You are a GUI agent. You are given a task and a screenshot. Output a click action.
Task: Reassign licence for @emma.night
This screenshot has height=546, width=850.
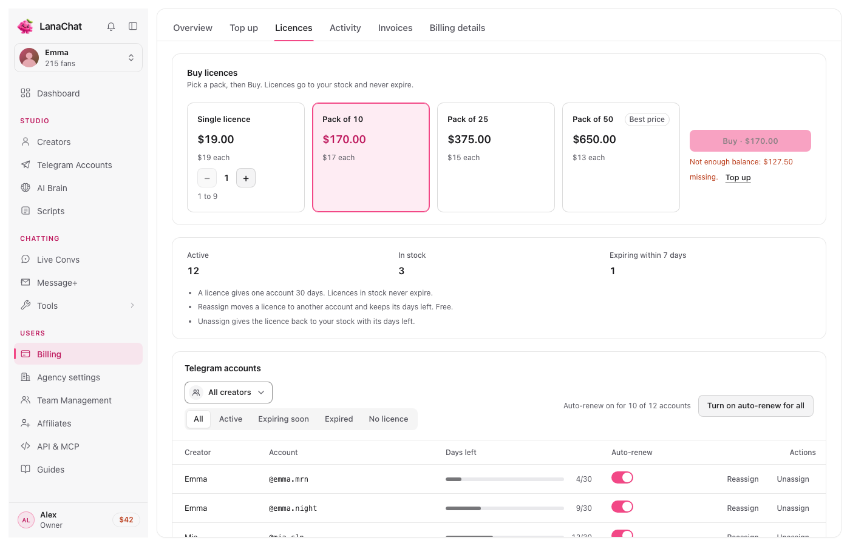coord(743,508)
